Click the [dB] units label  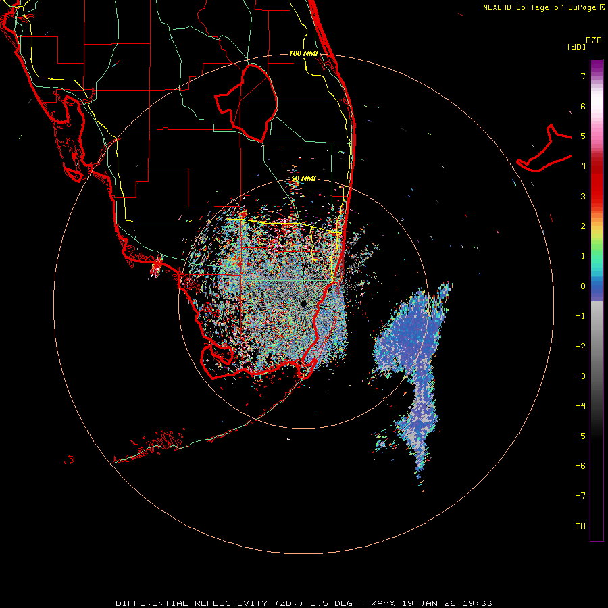[x=577, y=47]
